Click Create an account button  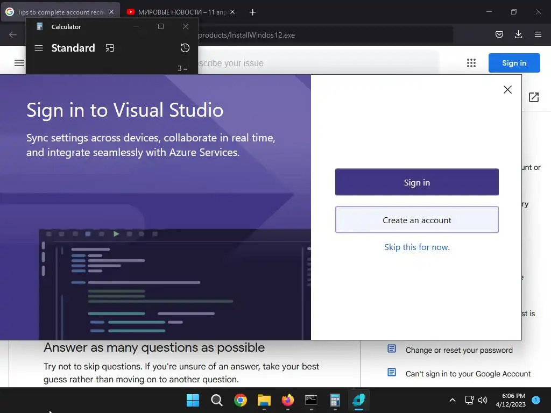tap(417, 220)
